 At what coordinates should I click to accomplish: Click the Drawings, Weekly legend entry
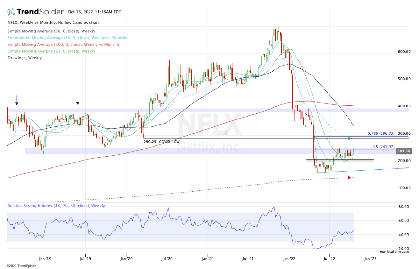[x=24, y=58]
